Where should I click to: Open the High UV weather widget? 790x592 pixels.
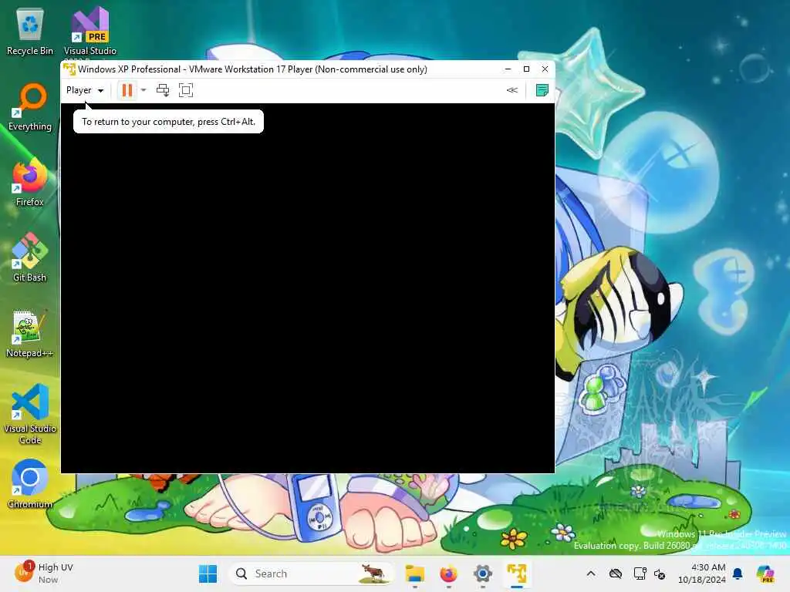(x=44, y=573)
